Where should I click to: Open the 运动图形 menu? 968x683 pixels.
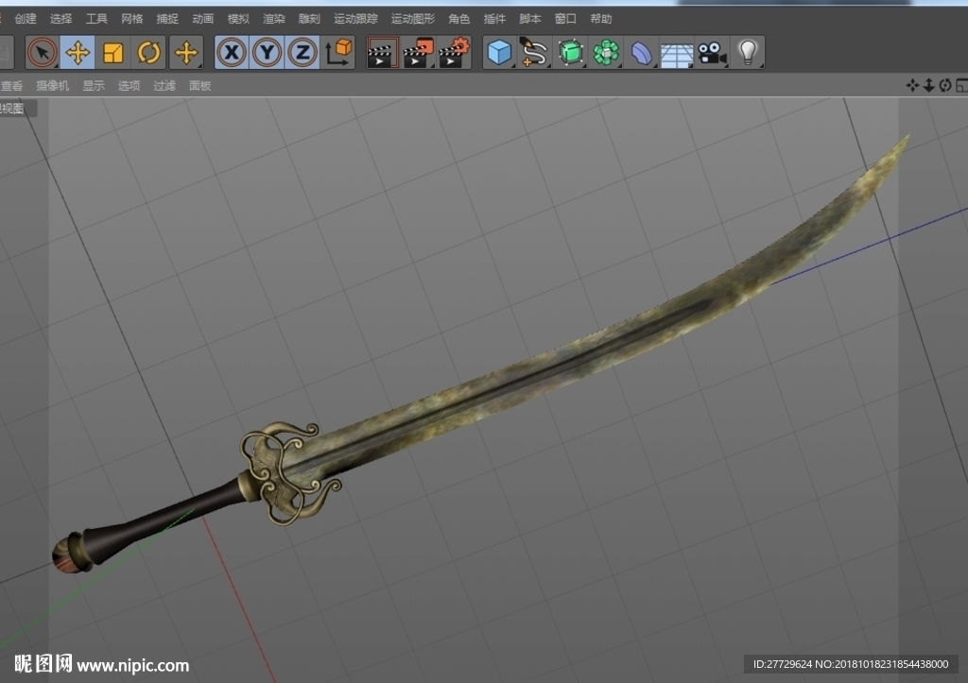[x=413, y=19]
